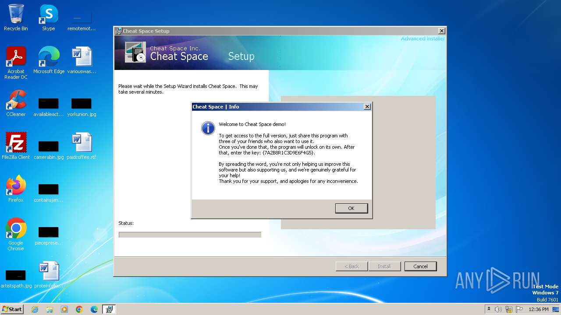Open Chrome from the taskbar
This screenshot has height=315, width=561.
point(79,309)
